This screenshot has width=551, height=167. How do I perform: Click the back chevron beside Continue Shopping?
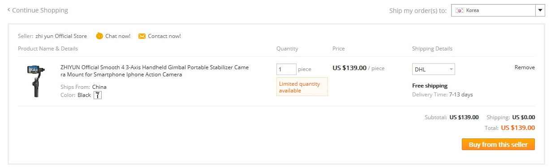pos(9,9)
